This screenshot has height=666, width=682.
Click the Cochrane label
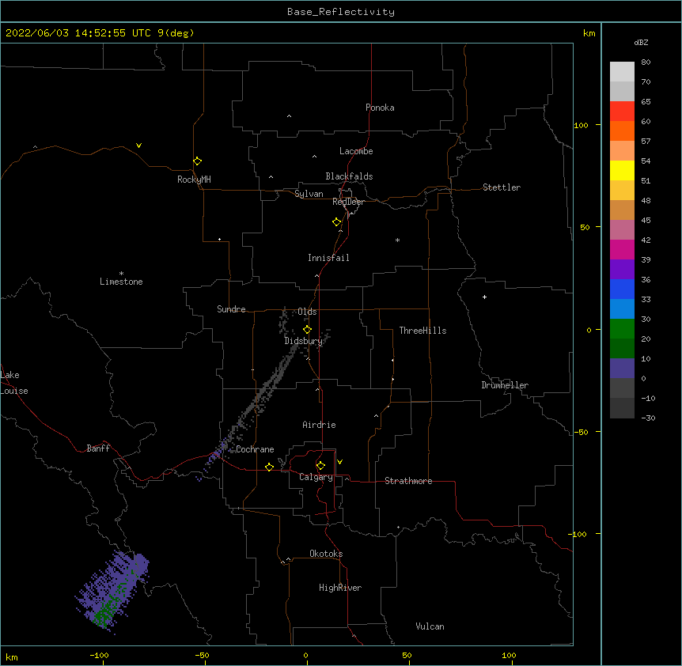[x=255, y=449]
